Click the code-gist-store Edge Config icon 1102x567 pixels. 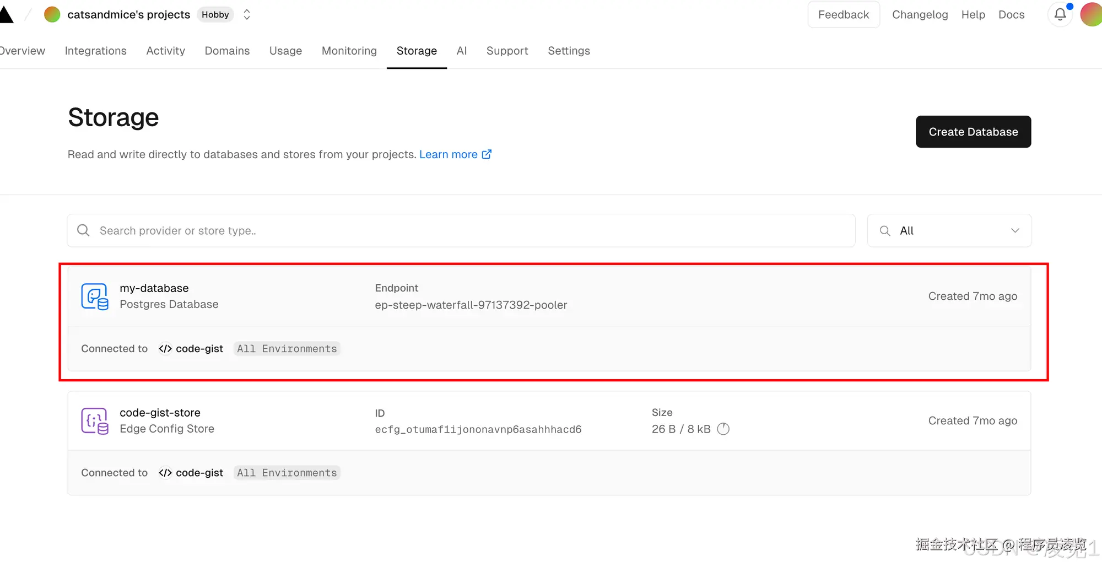click(x=95, y=421)
